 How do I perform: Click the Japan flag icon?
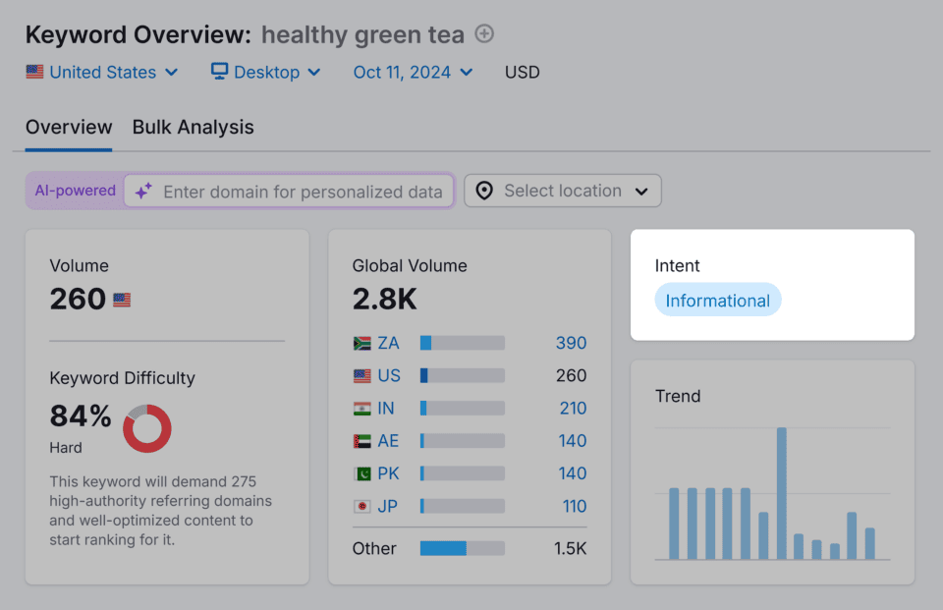(x=361, y=507)
